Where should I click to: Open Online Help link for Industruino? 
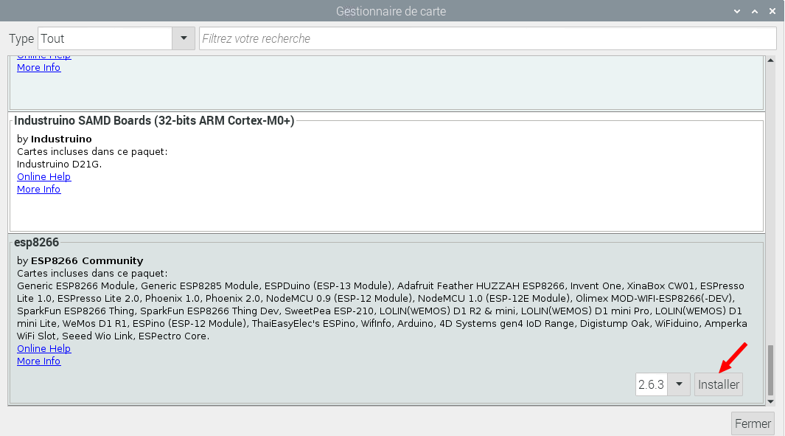(44, 176)
